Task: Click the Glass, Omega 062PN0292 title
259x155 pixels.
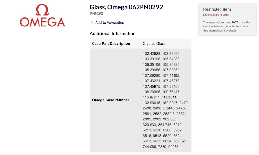Action: coord(126,7)
